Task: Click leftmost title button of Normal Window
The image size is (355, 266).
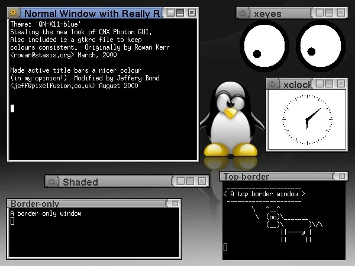Action: coord(170,12)
